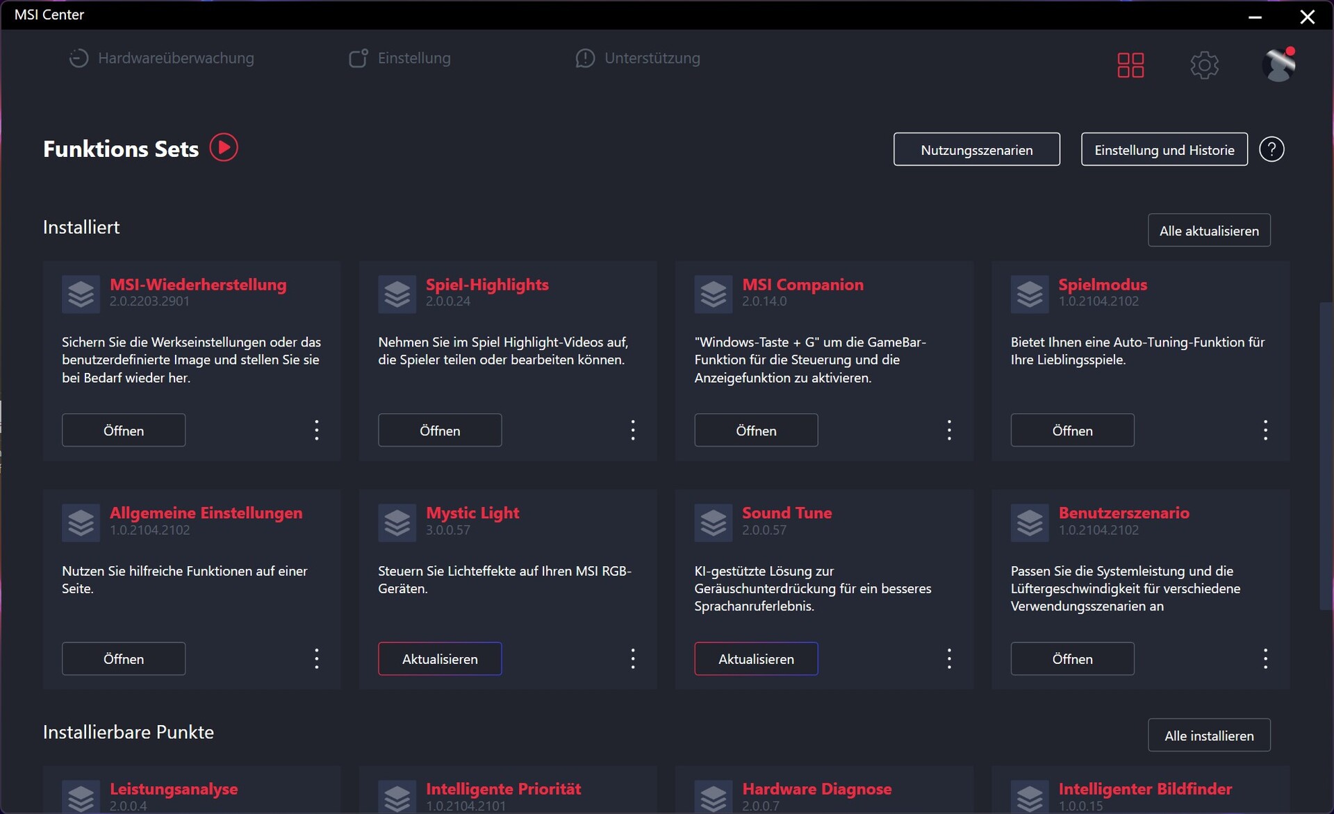Click the MSI-Wiederherstellung stack icon
This screenshot has height=814, width=1334.
click(x=81, y=294)
